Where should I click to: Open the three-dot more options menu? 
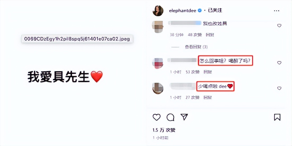[277, 11]
